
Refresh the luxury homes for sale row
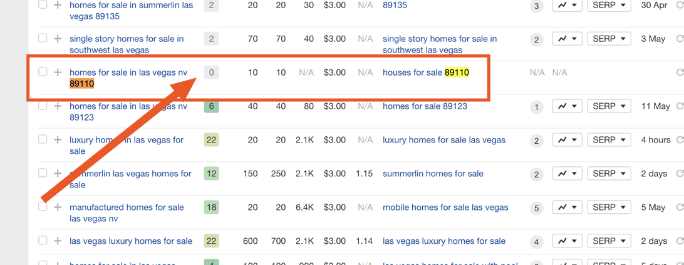point(679,139)
